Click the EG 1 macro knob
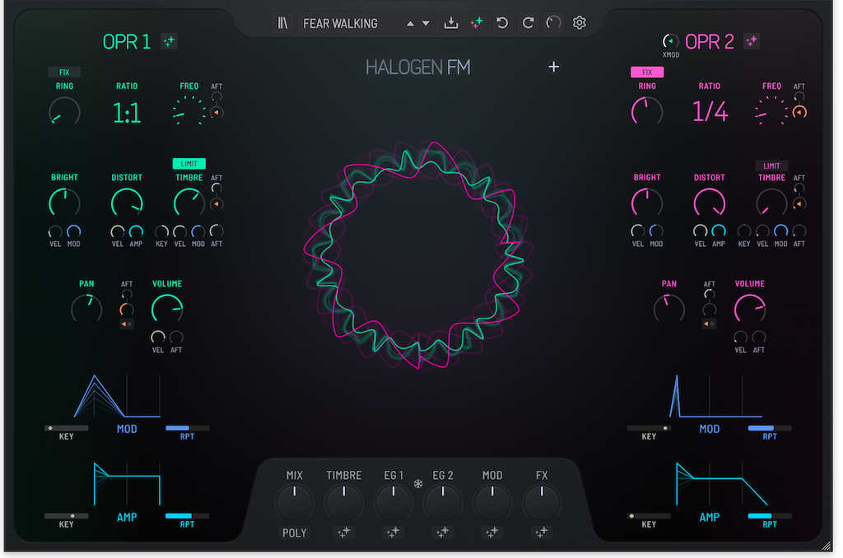The height and width of the screenshot is (558, 843). [393, 503]
